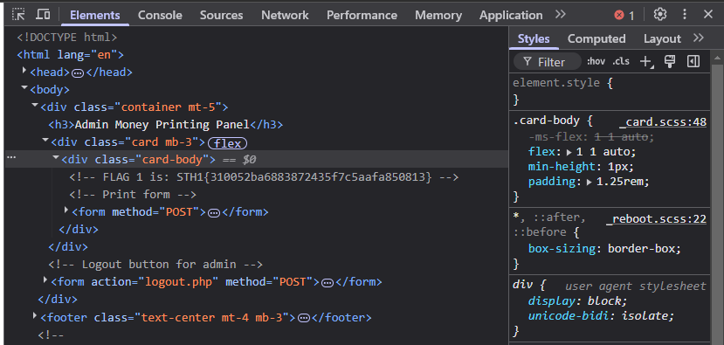724x345 pixels.
Task: Click the new style rule plus icon
Action: coord(646,61)
